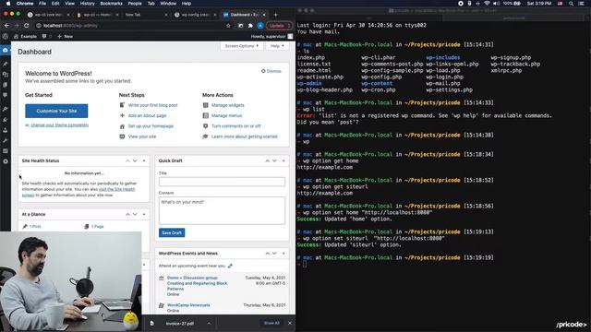The image size is (591, 332).
Task: Click the supervisor avatar in admin bar
Action: pyautogui.click(x=290, y=37)
